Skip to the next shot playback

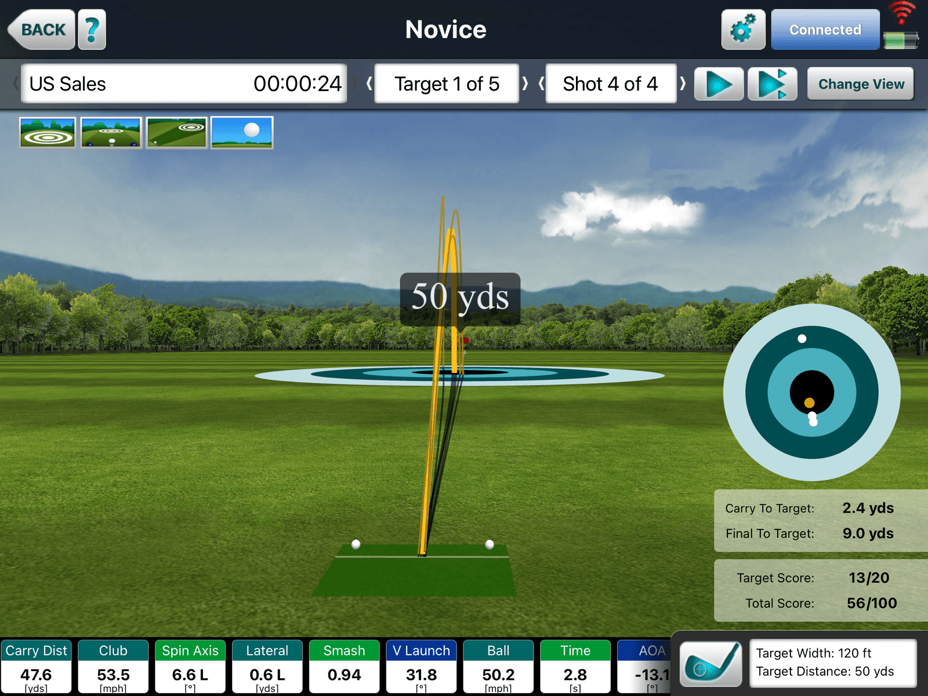773,84
